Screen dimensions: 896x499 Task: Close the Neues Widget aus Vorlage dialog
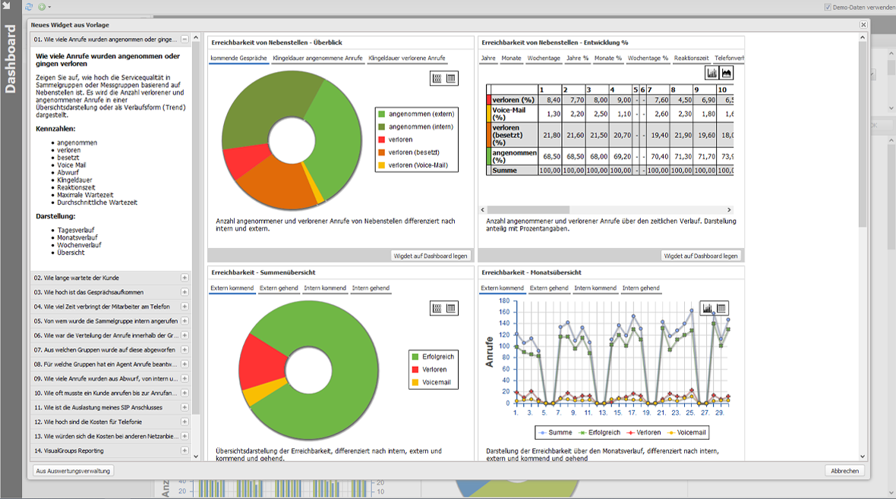coord(863,24)
